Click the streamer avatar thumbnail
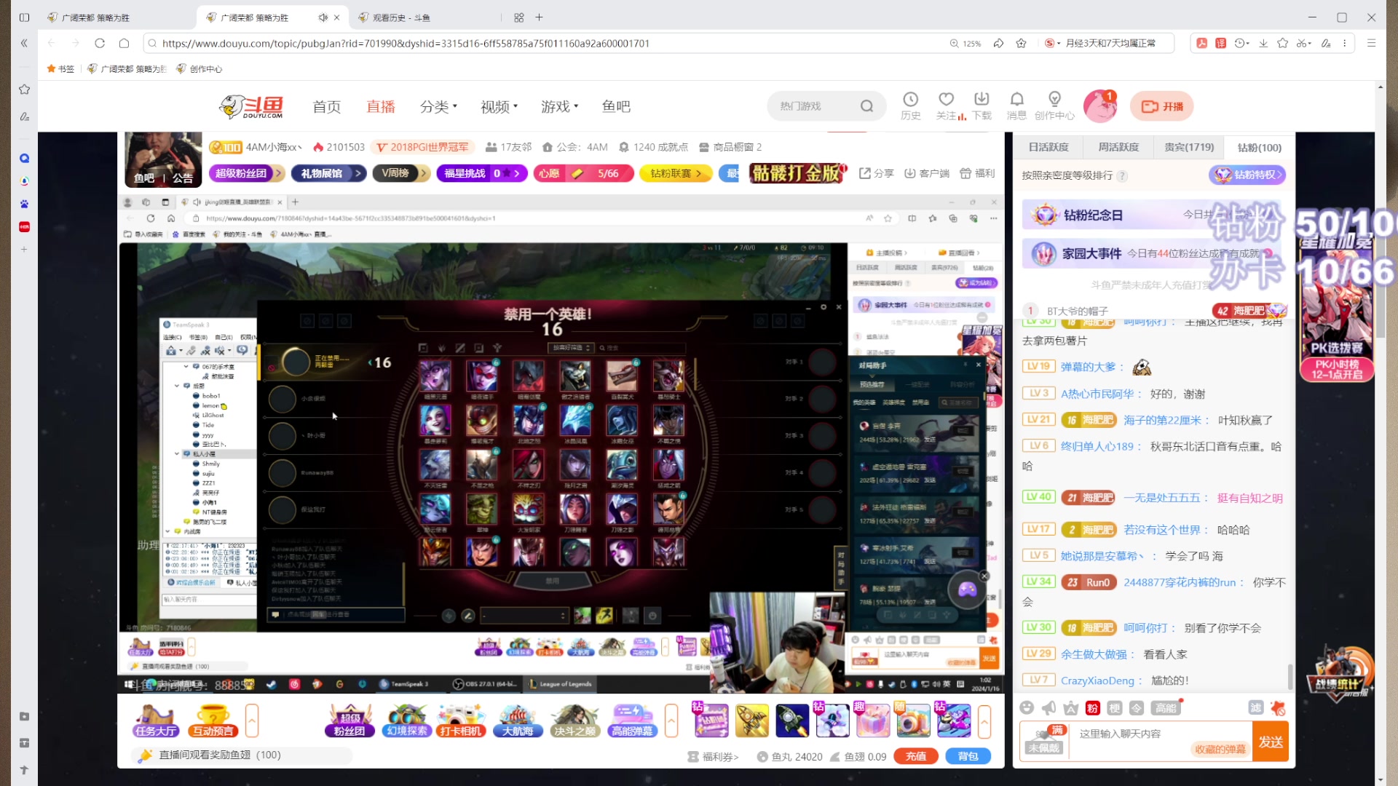 coord(163,159)
